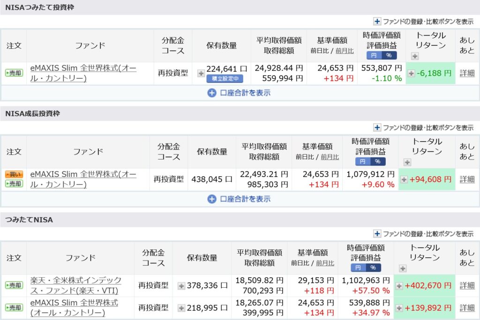
Task: Click sell button for 楽天・全米株式インデックス fund
Action: pyautogui.click(x=14, y=285)
